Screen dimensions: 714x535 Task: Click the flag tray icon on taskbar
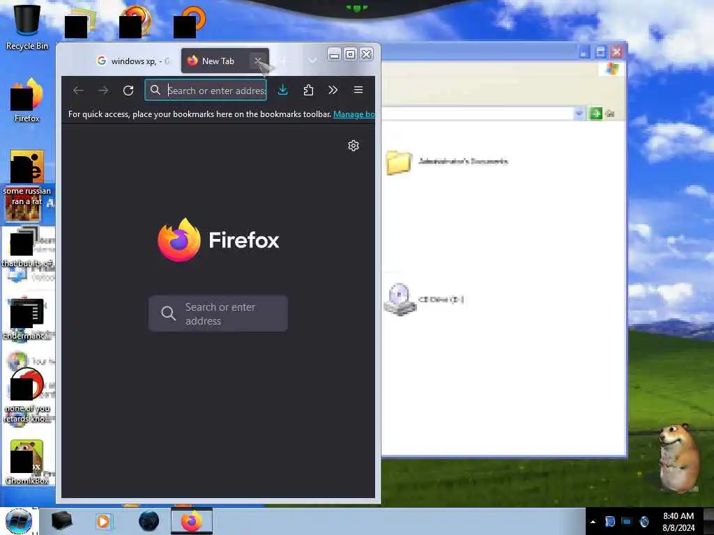click(609, 522)
